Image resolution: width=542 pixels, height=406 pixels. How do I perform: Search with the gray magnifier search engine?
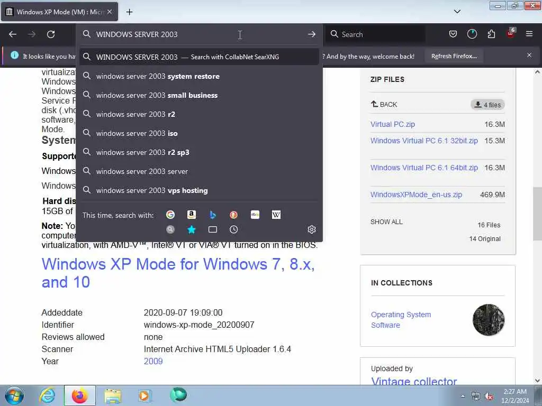click(170, 229)
